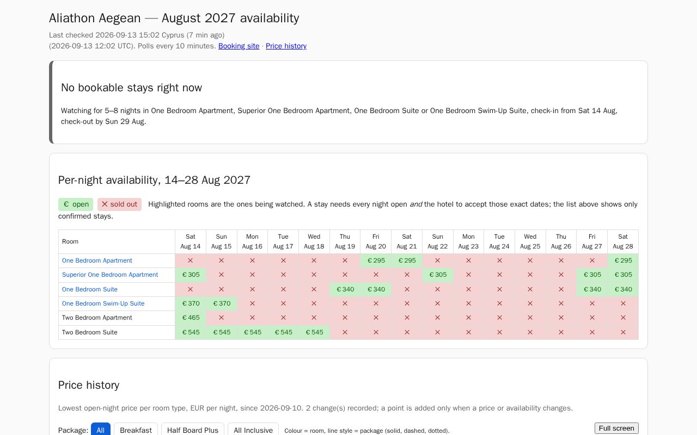Click sold-out X for Swim-Up Suite, Aug 16
This screenshot has width=697, height=435.
(x=252, y=303)
